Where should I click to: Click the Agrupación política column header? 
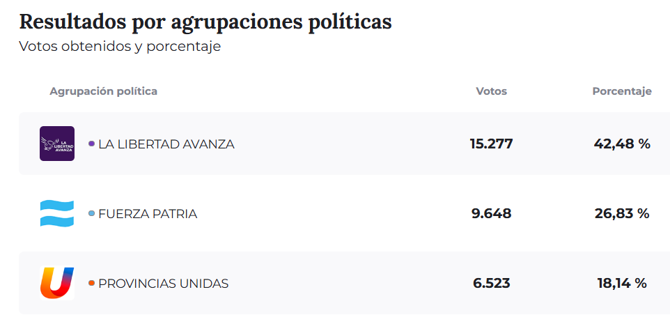pos(103,91)
